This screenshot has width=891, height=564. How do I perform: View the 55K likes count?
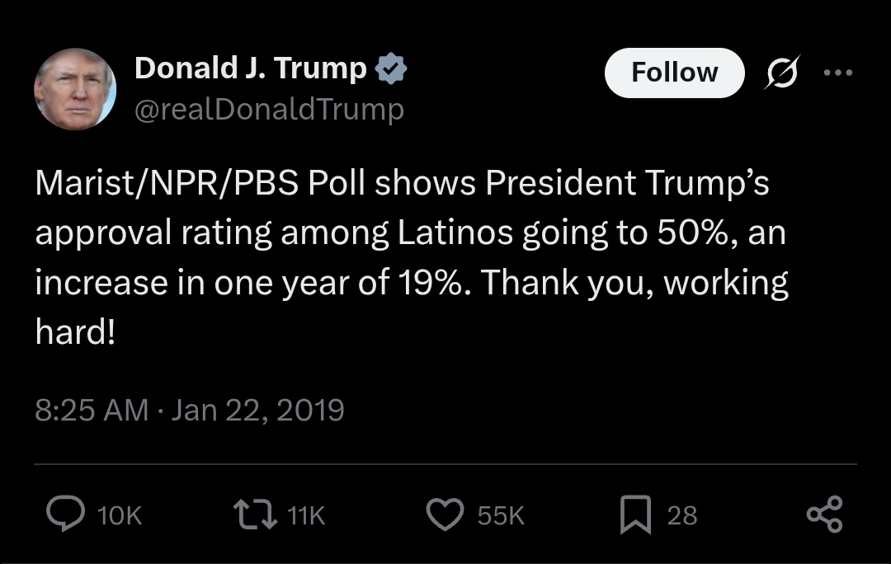[x=501, y=515]
